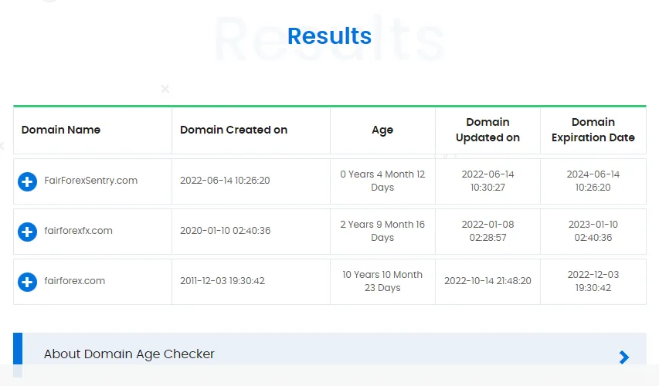
Task: Click the Domain Created on column header
Action: tap(233, 130)
